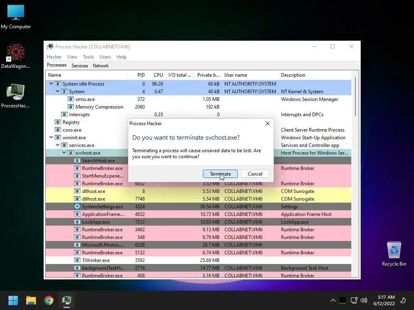Switch to the Network tab
Image resolution: width=414 pixels, height=310 pixels.
pyautogui.click(x=101, y=66)
